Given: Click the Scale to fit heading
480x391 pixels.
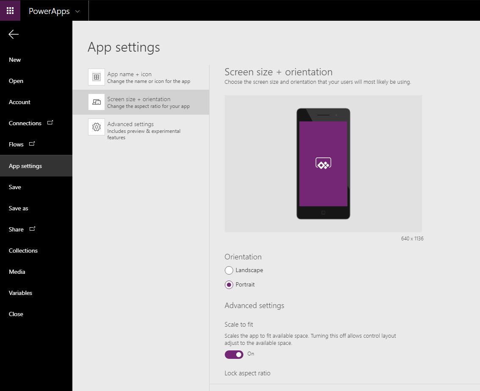Looking at the screenshot, I should click(239, 324).
